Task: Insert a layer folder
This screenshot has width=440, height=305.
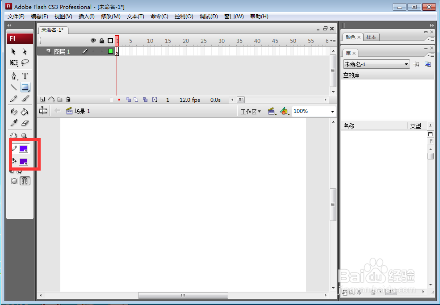Action: tap(59, 99)
